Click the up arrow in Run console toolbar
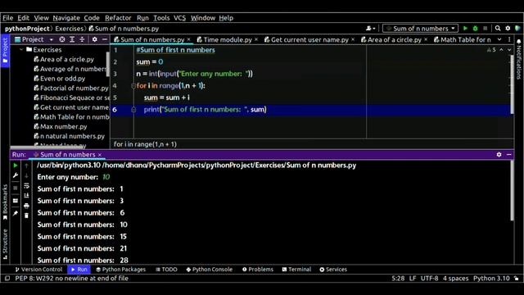This screenshot has width=524, height=295. [x=26, y=166]
